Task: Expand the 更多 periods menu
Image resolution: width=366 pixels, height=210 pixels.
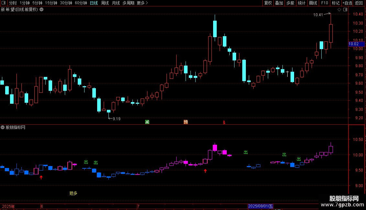Action: coord(143,3)
